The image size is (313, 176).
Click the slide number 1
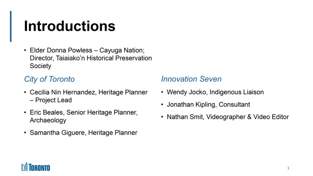288,168
